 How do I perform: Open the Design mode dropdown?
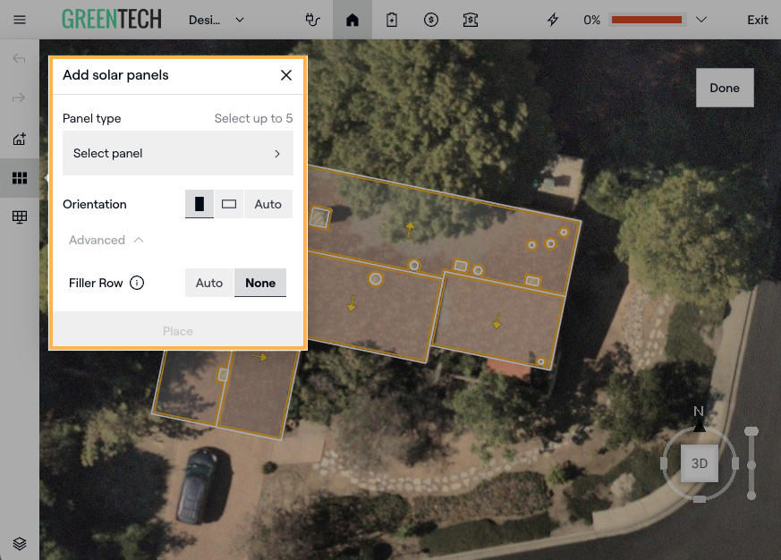coord(216,20)
